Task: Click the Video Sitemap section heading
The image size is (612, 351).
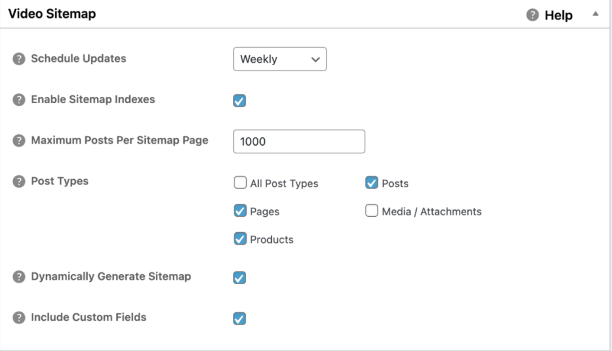Action: pos(51,14)
